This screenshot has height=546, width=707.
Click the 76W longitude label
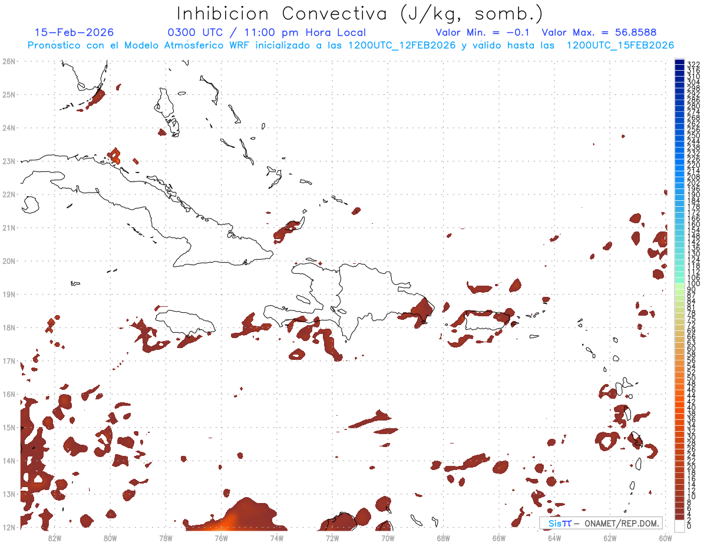(221, 538)
